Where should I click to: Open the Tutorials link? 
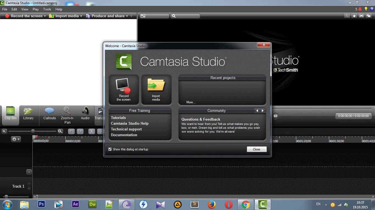click(118, 118)
